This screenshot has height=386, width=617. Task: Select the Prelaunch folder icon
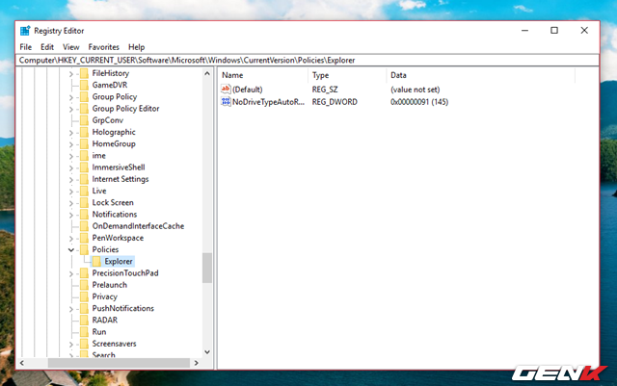[84, 285]
